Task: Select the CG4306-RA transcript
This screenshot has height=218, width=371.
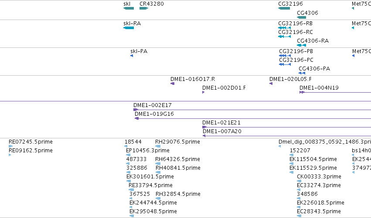Action: coord(301,45)
